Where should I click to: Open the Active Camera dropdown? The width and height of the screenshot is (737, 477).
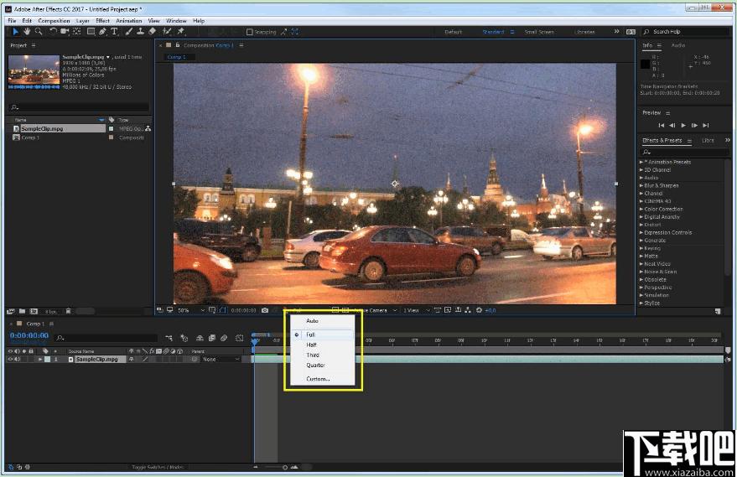(x=374, y=311)
